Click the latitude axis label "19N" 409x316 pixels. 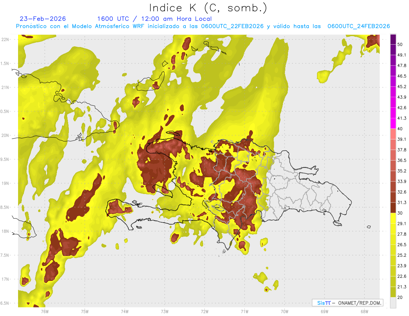point(5,183)
